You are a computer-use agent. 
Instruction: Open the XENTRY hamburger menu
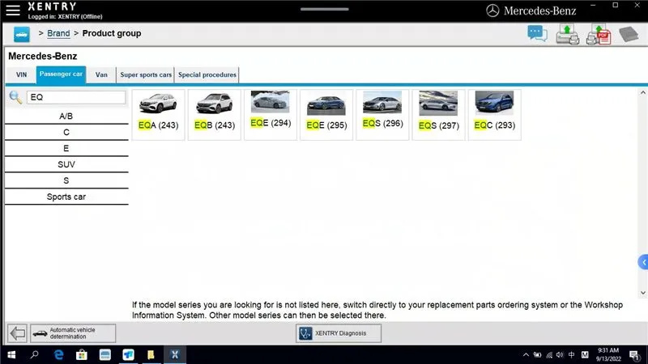13,11
